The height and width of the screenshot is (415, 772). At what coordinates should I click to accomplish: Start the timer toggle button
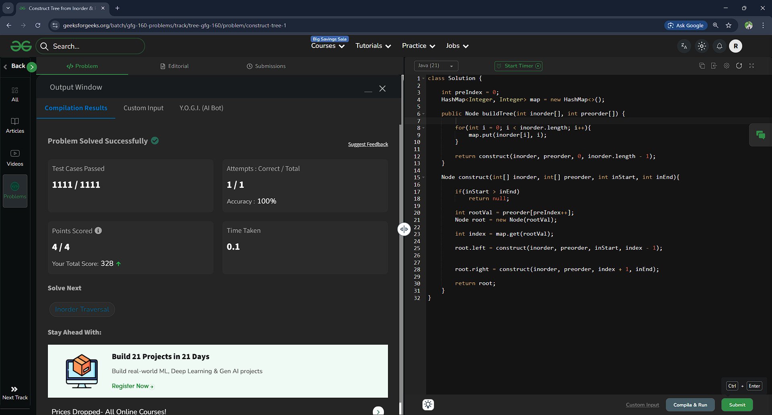pyautogui.click(x=518, y=66)
